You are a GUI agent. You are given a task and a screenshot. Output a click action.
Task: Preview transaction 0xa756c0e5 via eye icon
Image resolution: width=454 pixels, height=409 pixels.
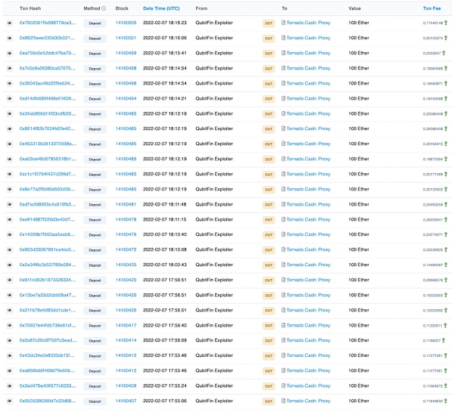10,54
